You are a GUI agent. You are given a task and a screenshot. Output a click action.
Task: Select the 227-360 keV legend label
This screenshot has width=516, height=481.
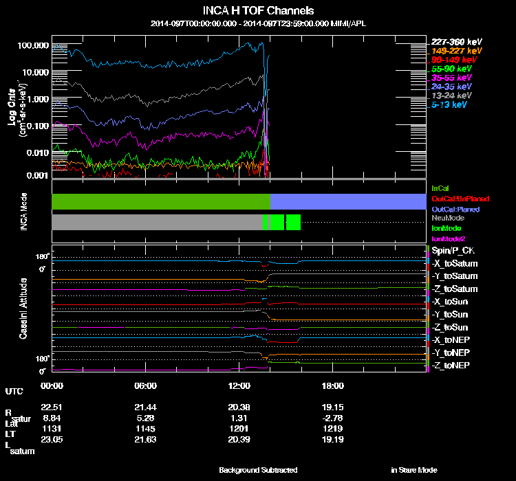coord(456,42)
